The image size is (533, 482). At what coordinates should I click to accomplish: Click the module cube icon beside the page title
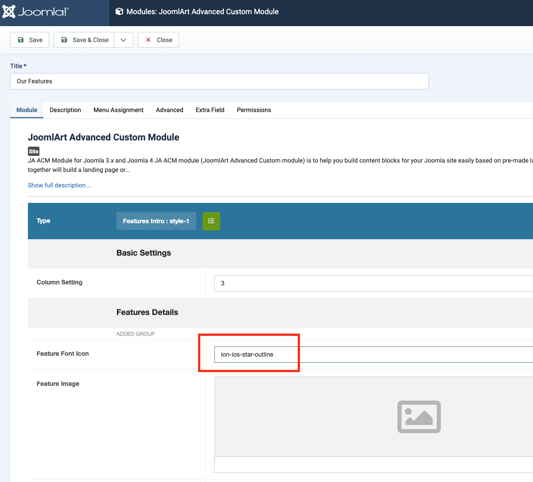(119, 12)
